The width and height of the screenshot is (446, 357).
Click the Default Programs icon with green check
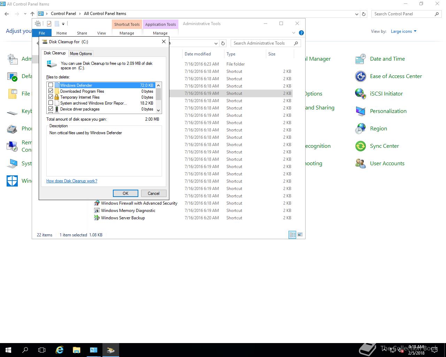(12, 76)
